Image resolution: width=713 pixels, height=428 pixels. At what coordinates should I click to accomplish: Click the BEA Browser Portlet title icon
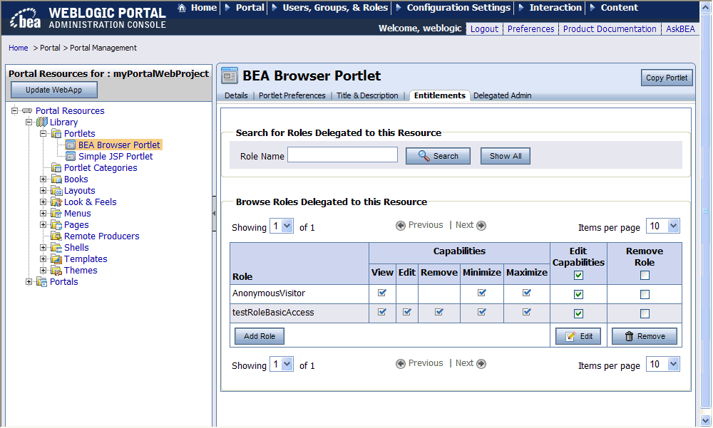[230, 76]
